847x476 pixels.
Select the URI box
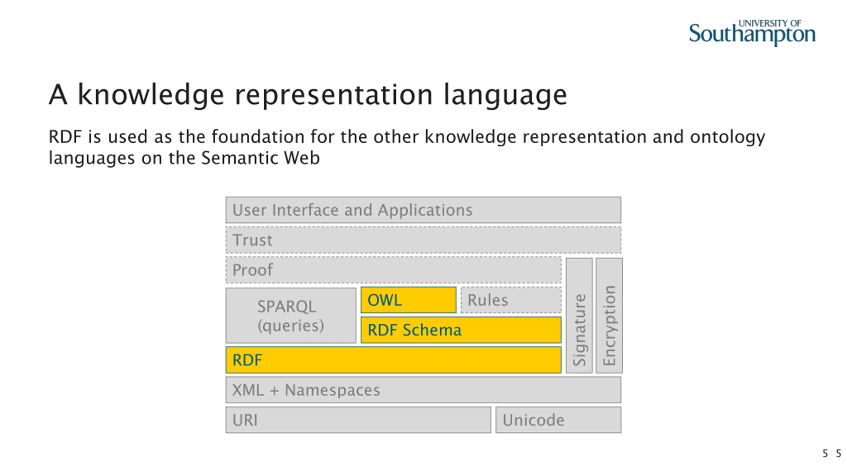pos(358,420)
